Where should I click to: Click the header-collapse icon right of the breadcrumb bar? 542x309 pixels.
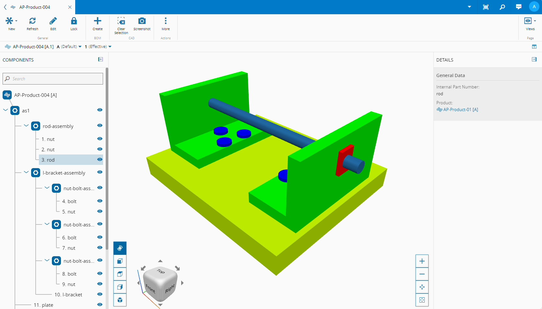(534, 47)
